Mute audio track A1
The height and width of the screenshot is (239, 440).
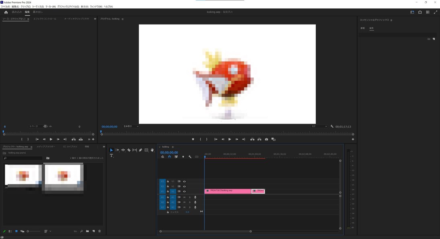coord(184,197)
